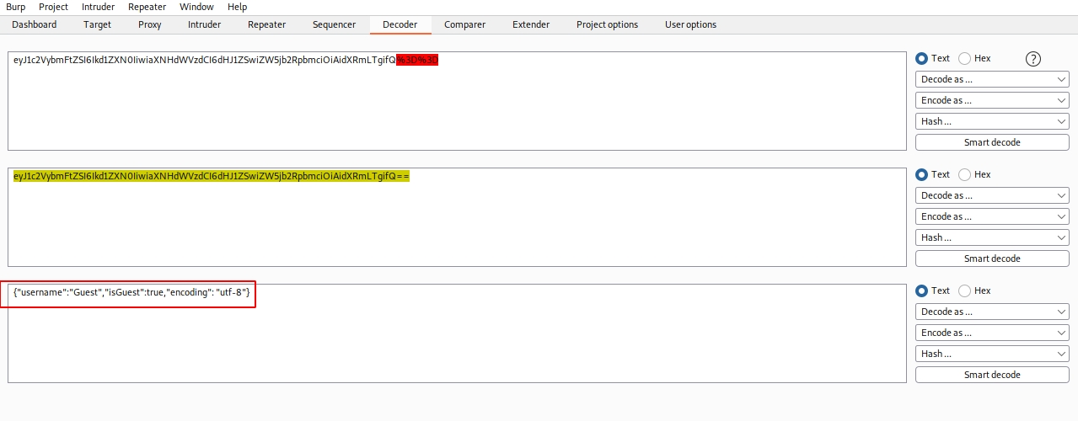Open the Help menu
Image resolution: width=1078 pixels, height=421 pixels.
click(237, 7)
